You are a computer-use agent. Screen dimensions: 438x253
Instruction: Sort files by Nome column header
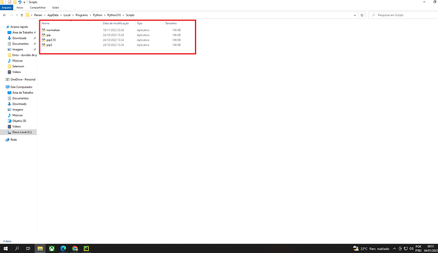pos(46,23)
